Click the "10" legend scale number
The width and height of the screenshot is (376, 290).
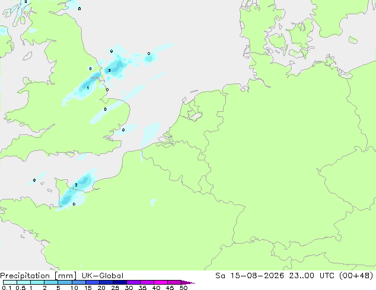pos(74,288)
